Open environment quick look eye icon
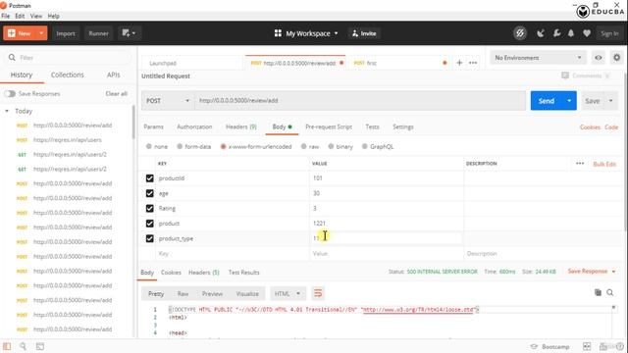 click(x=598, y=58)
